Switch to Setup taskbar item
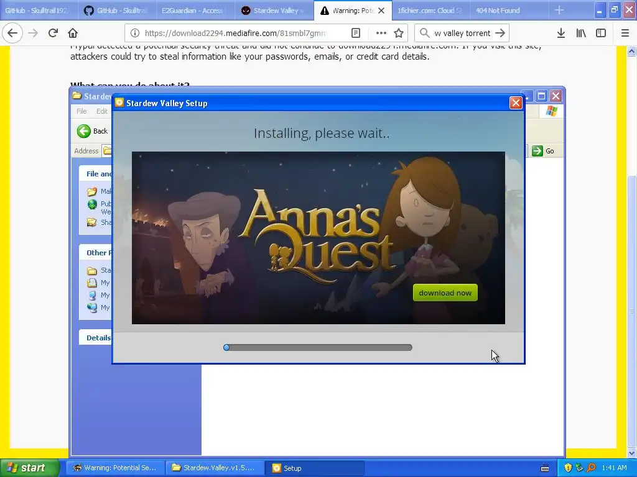The height and width of the screenshot is (477, 637). click(x=315, y=468)
